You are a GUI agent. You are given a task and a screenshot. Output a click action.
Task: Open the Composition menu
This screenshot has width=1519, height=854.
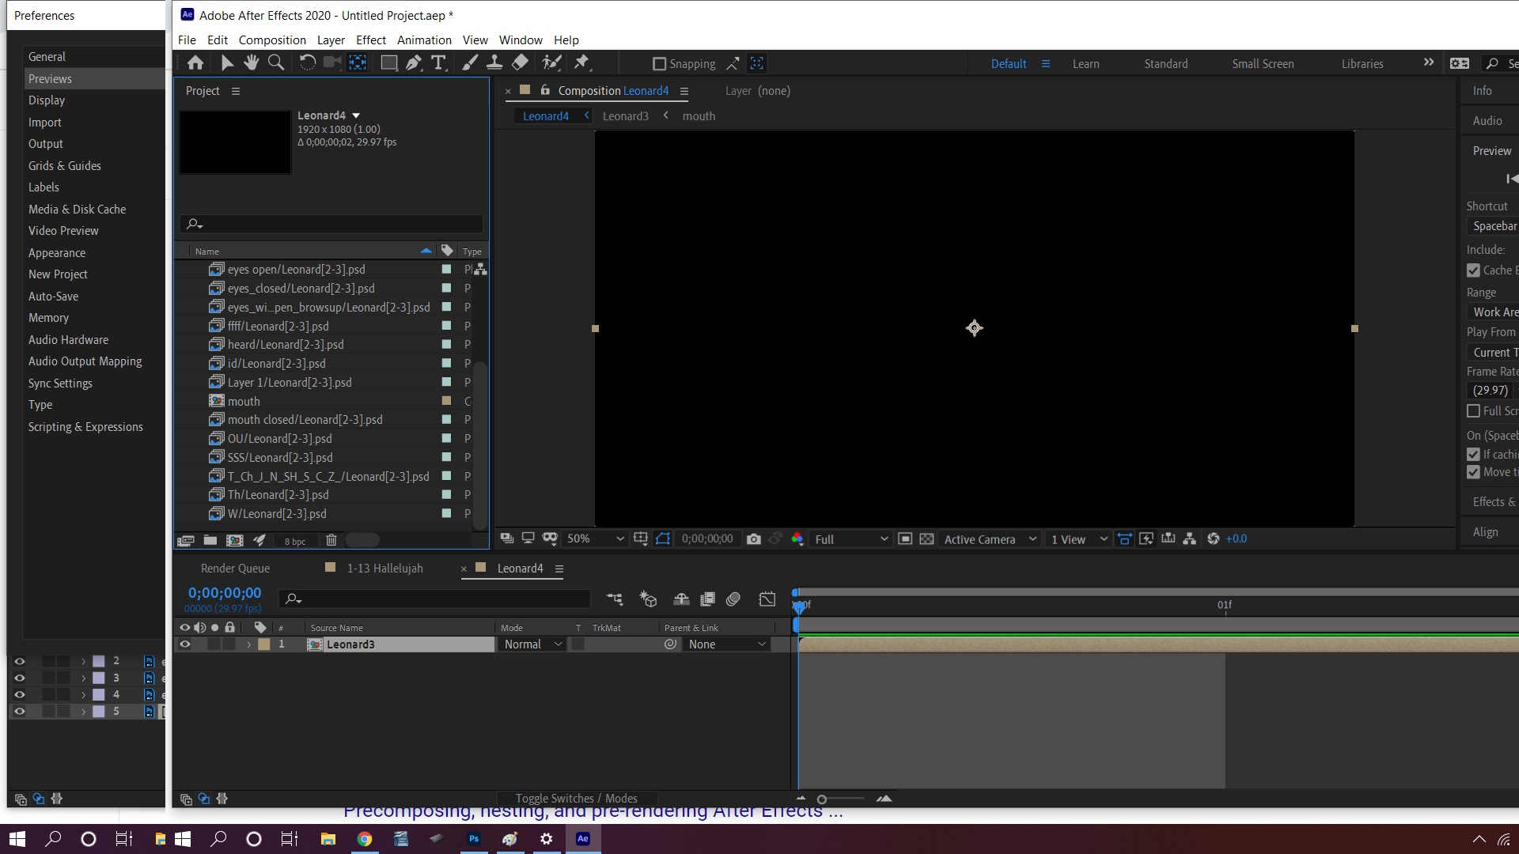272,40
